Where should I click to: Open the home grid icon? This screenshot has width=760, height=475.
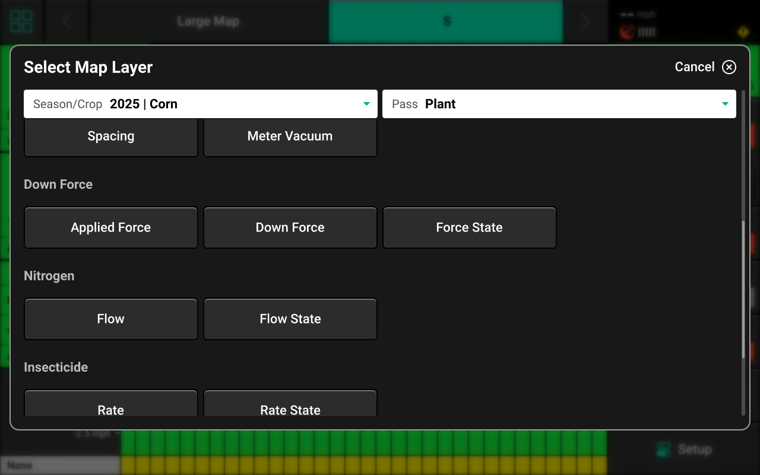(x=22, y=21)
